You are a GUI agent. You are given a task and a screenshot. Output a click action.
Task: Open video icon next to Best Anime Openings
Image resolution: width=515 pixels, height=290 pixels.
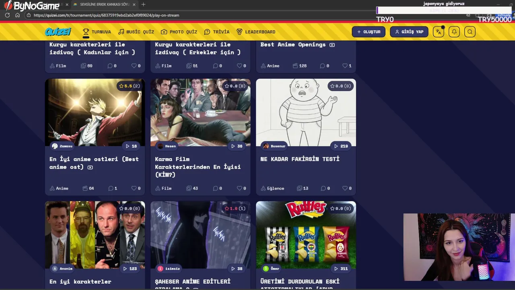point(332,45)
